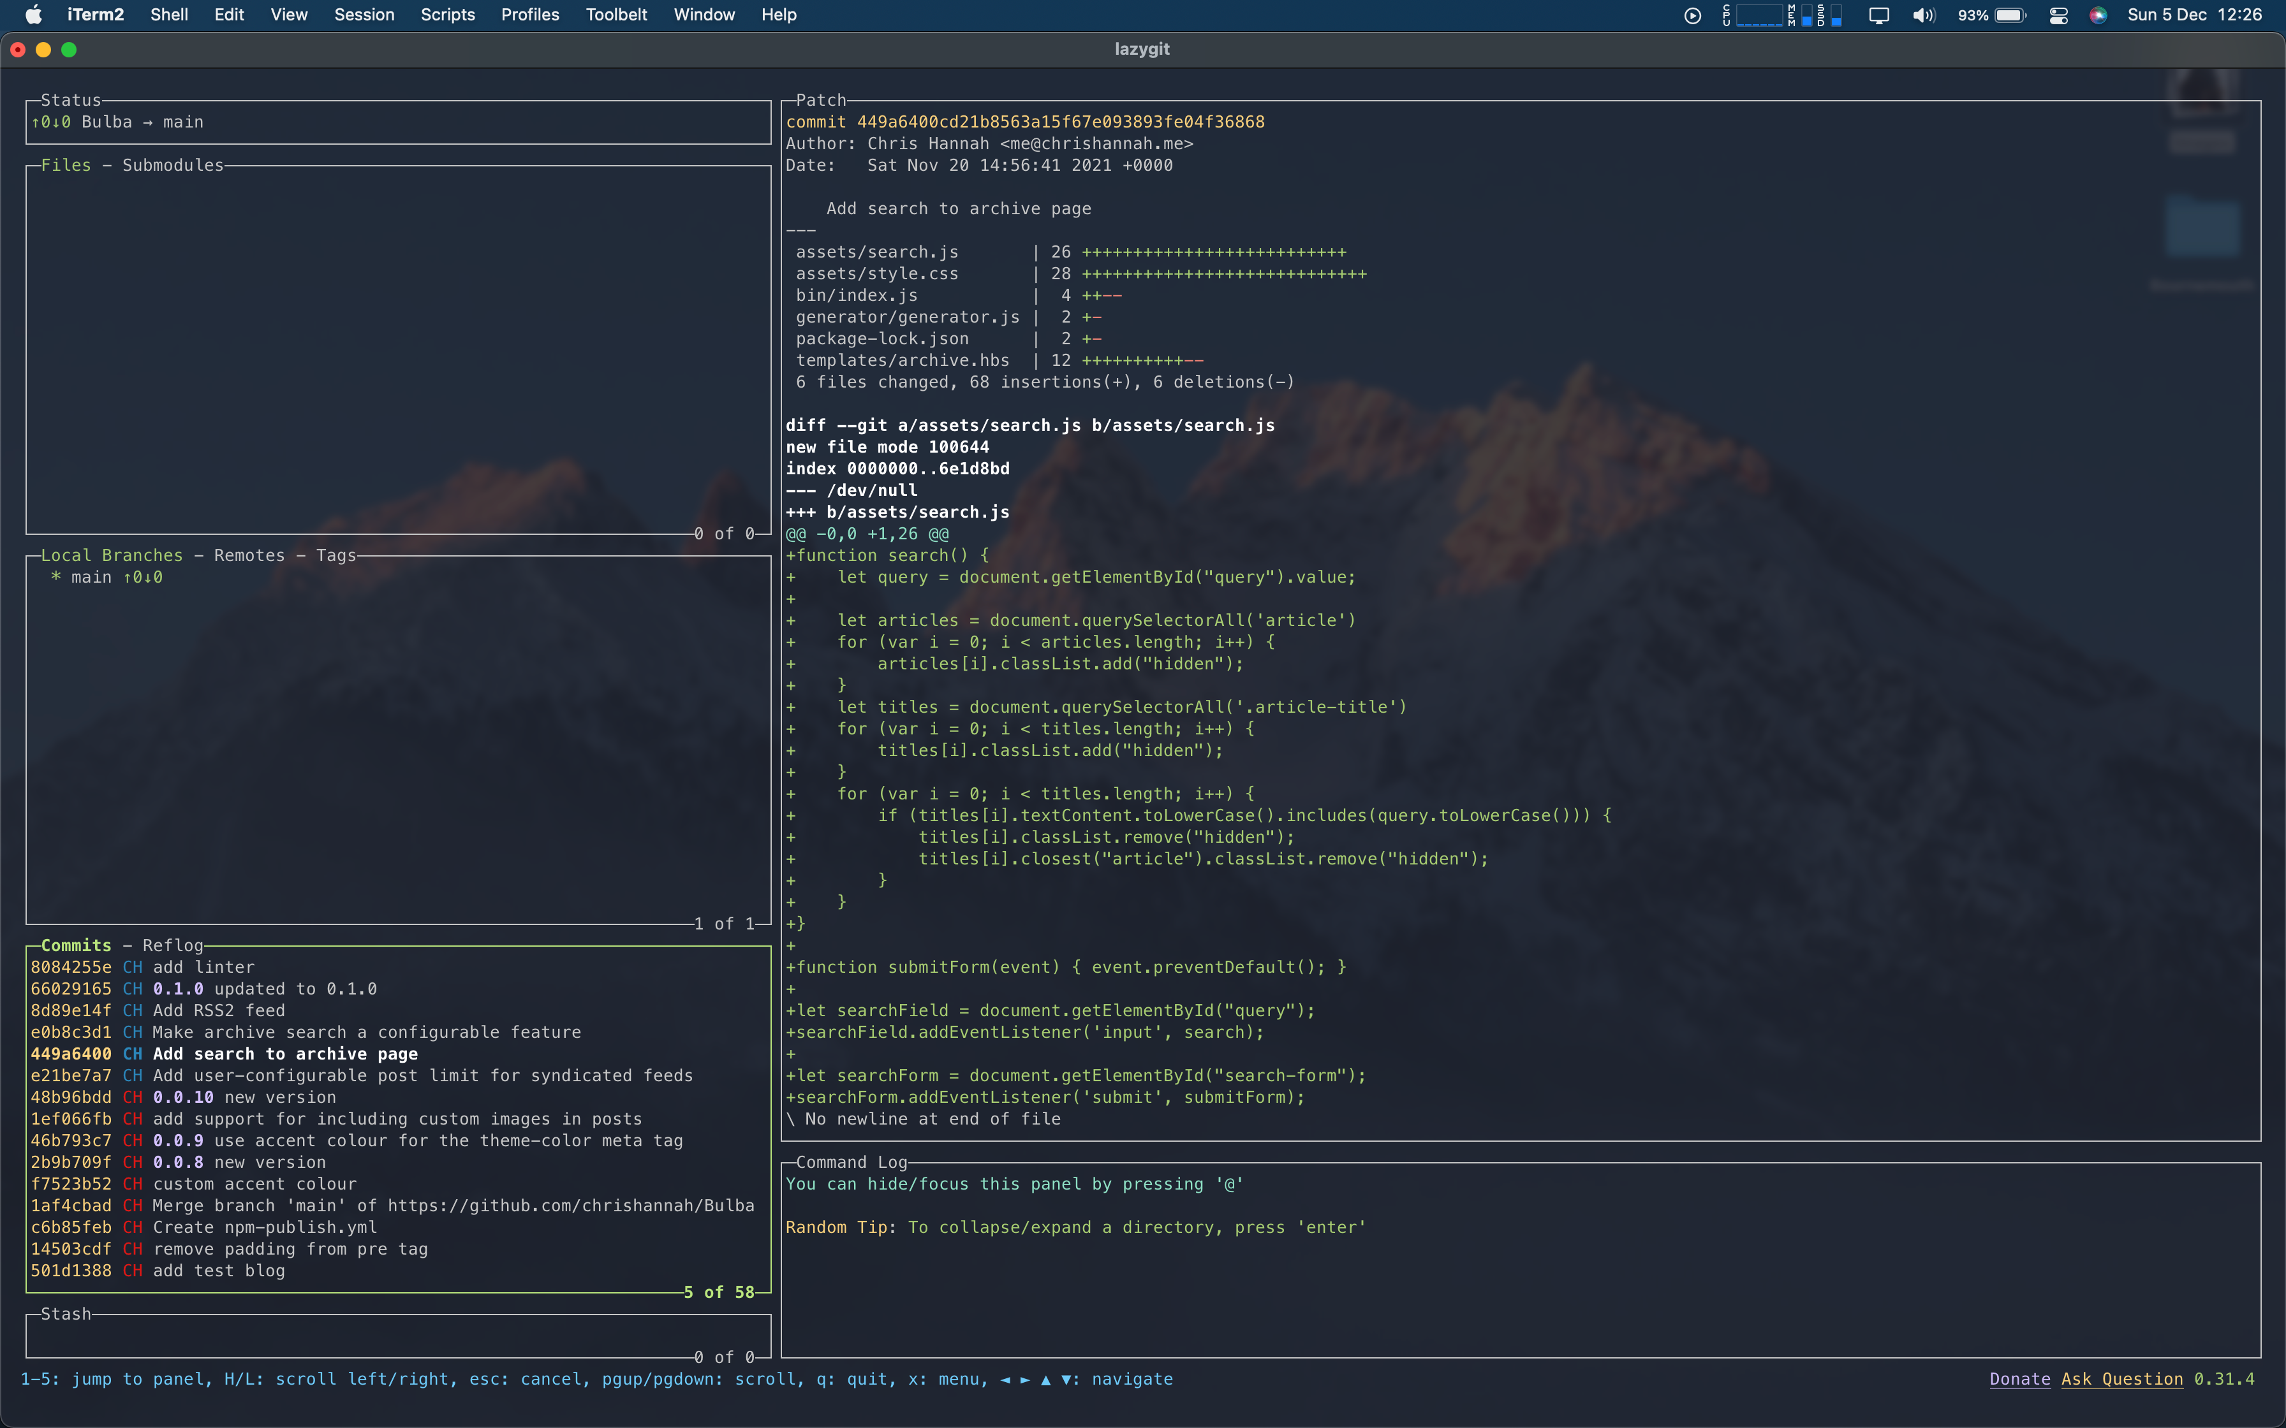Click the now-playing play icon in menu bar
This screenshot has height=1428, width=2286.
[1693, 15]
